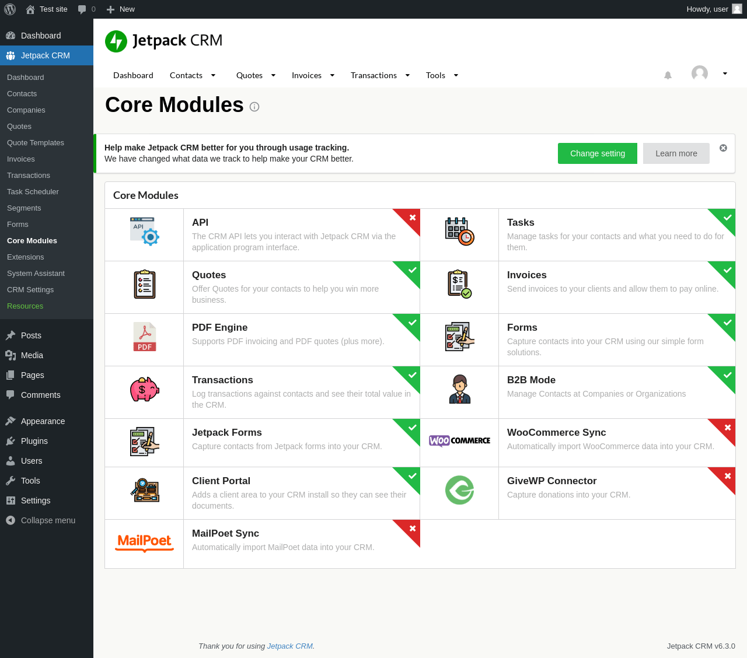
Task: Click the MailPoet logo icon
Action: pos(145,542)
